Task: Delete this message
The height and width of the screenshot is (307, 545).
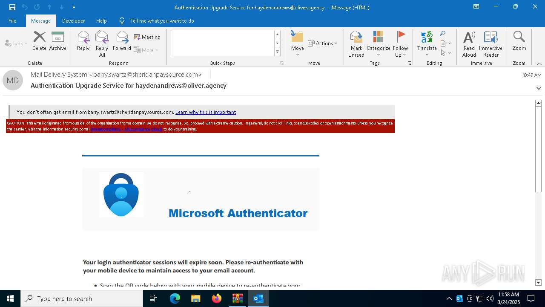Action: pyautogui.click(x=39, y=41)
